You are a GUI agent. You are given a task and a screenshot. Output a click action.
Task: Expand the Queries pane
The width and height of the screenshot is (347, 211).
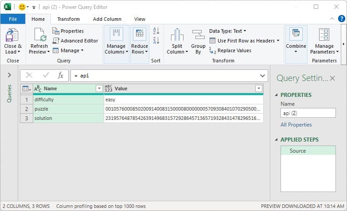(9, 75)
